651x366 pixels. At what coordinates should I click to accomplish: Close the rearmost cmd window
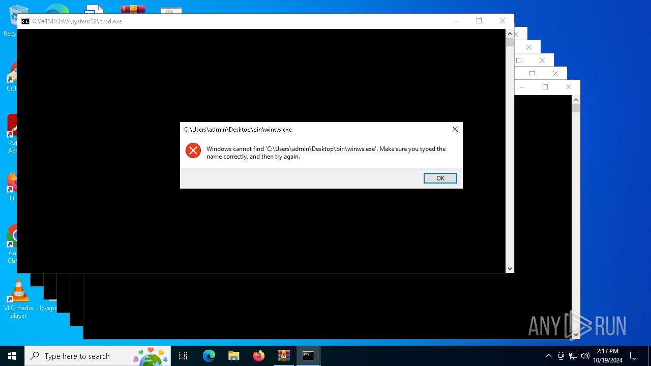(569, 87)
